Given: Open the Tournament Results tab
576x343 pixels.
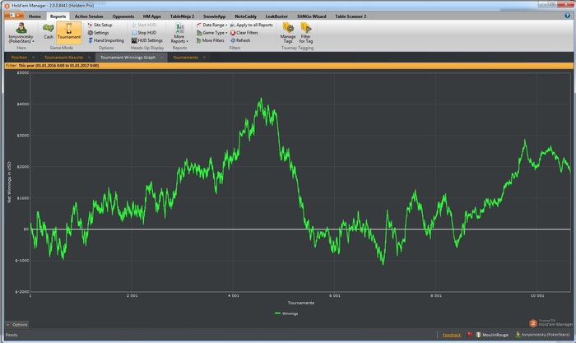Looking at the screenshot, I should (x=63, y=58).
